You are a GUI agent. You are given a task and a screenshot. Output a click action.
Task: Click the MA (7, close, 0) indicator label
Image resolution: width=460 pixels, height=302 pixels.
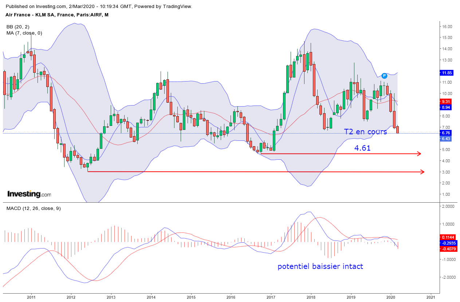pyautogui.click(x=24, y=33)
